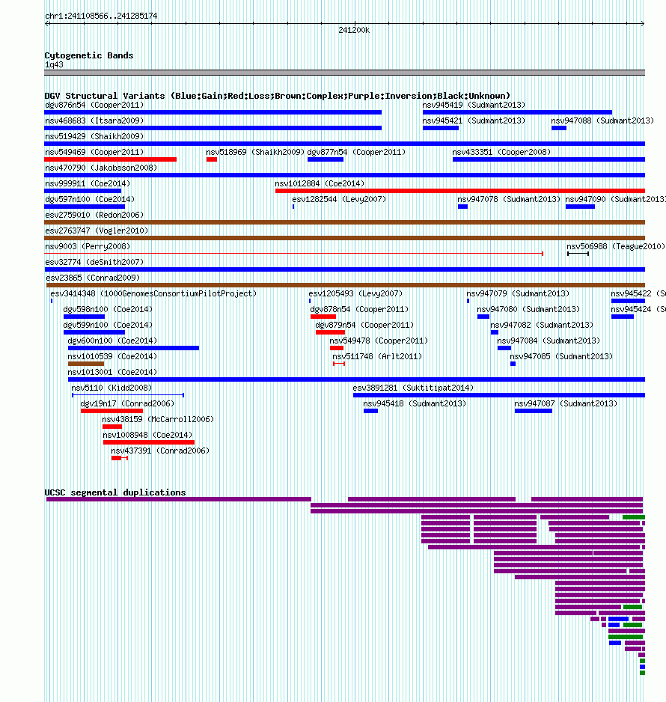Select nsv947087 (Sudmant2013) label
The height and width of the screenshot is (702, 666).
click(x=566, y=403)
